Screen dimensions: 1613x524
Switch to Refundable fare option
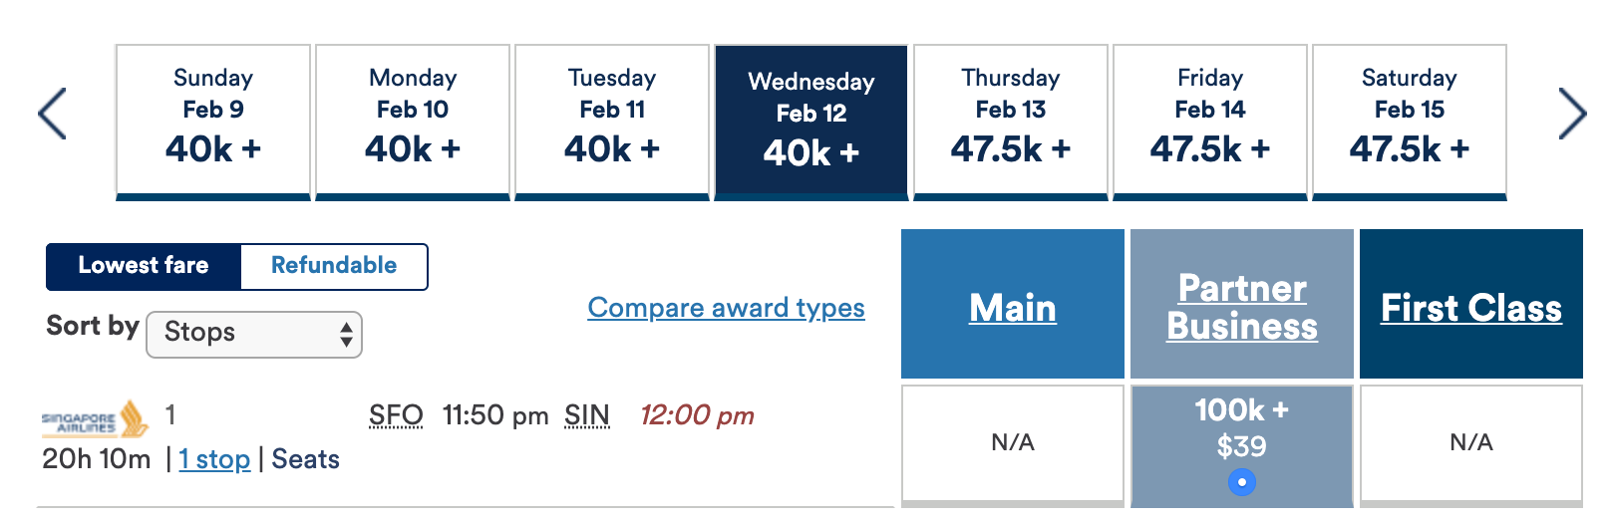point(334,266)
